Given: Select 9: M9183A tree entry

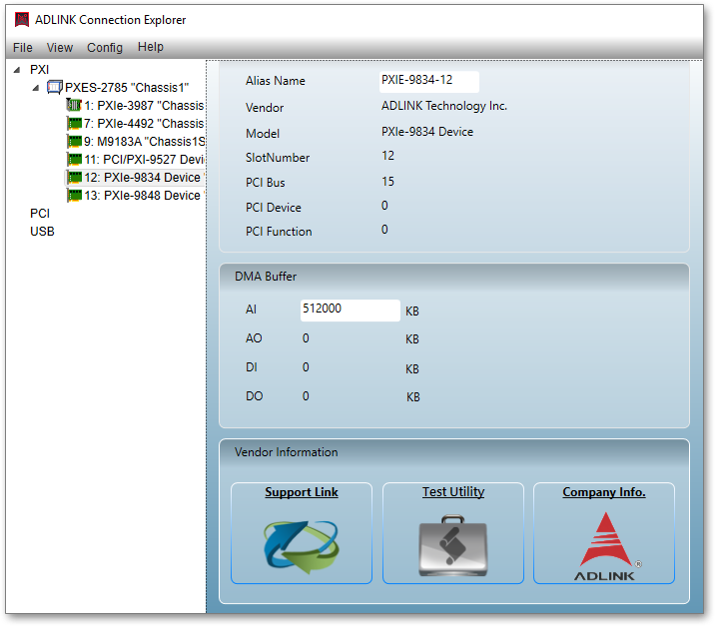Looking at the screenshot, I should pos(145,142).
